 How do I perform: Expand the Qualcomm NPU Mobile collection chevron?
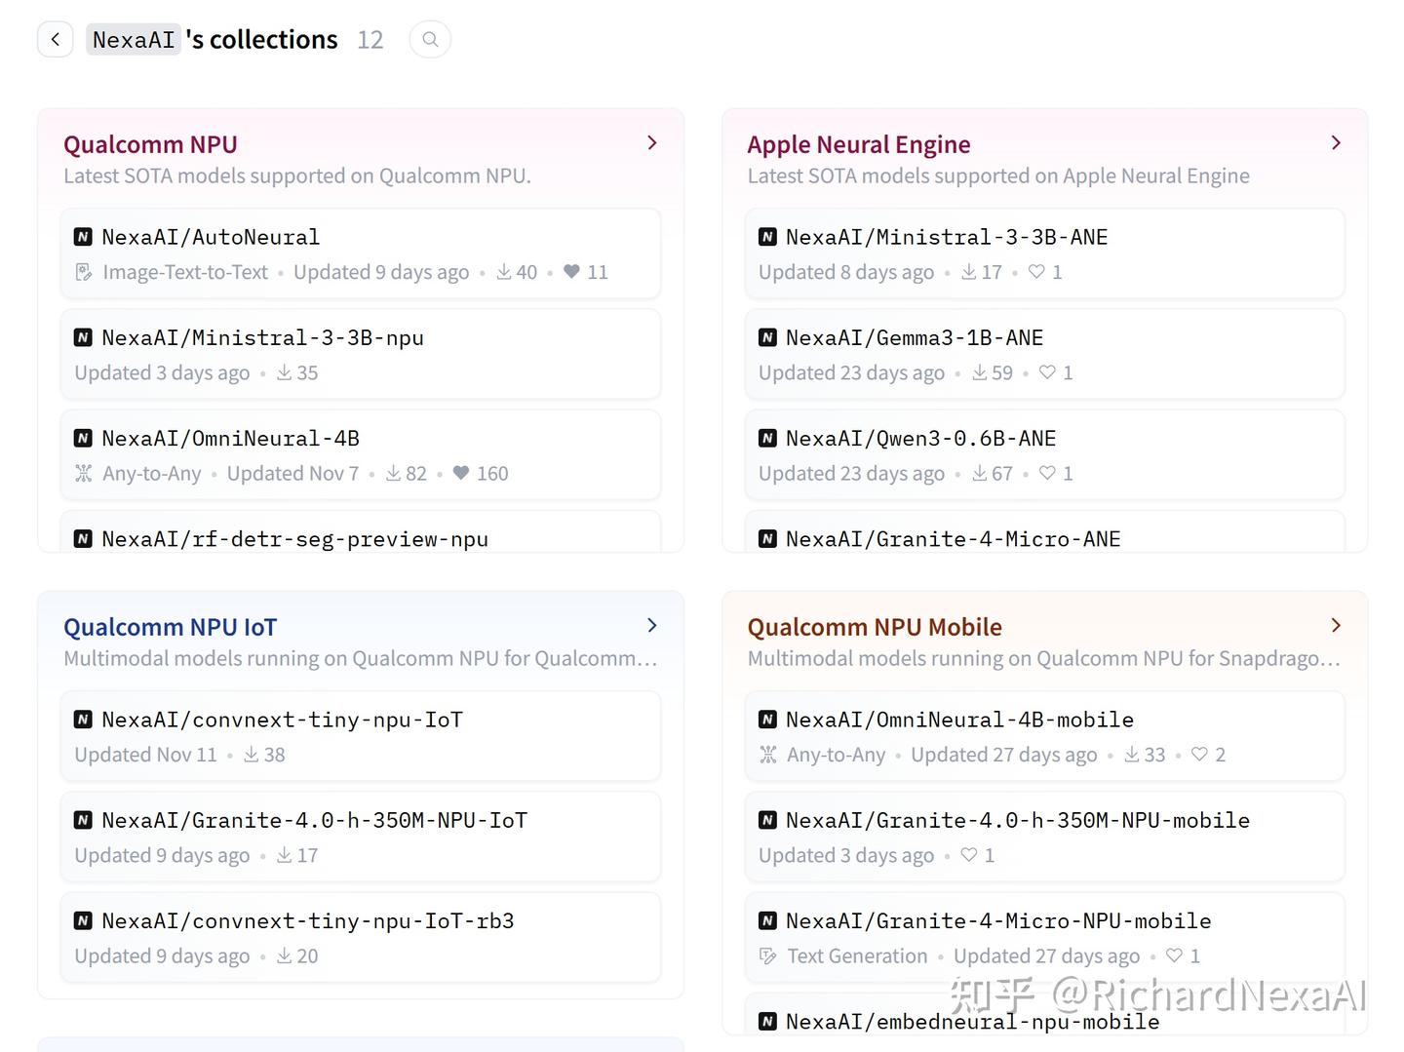pyautogui.click(x=1336, y=626)
